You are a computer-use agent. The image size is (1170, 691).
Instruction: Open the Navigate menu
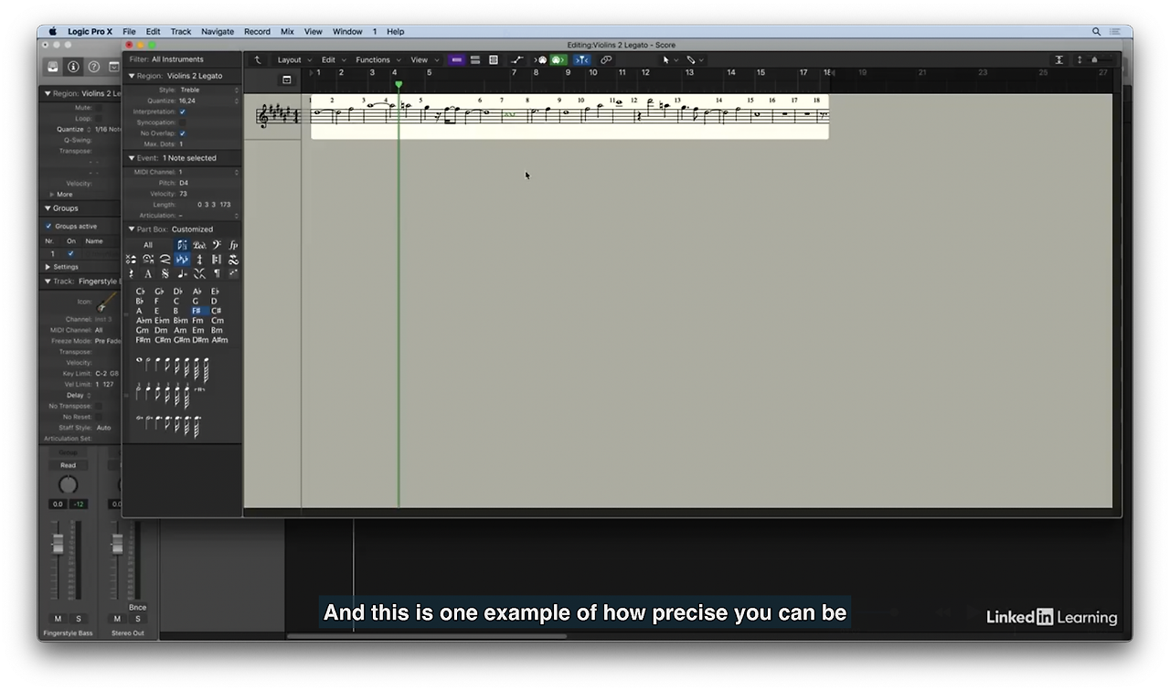click(218, 31)
